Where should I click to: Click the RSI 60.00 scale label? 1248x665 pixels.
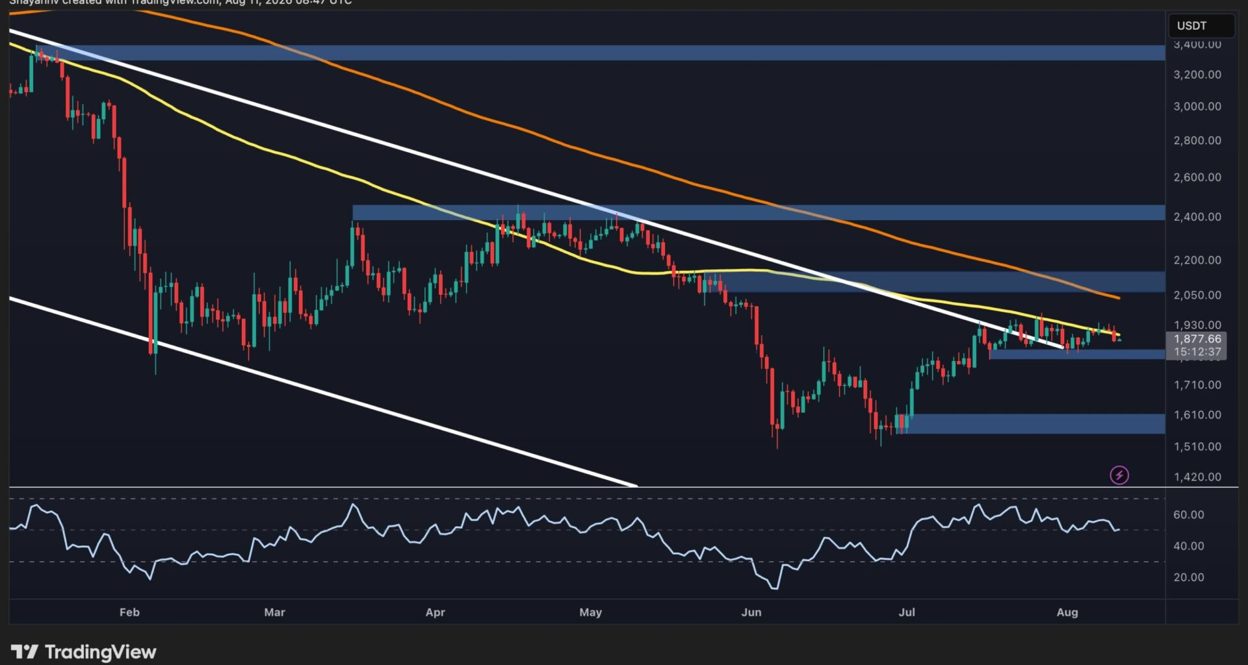[1188, 515]
